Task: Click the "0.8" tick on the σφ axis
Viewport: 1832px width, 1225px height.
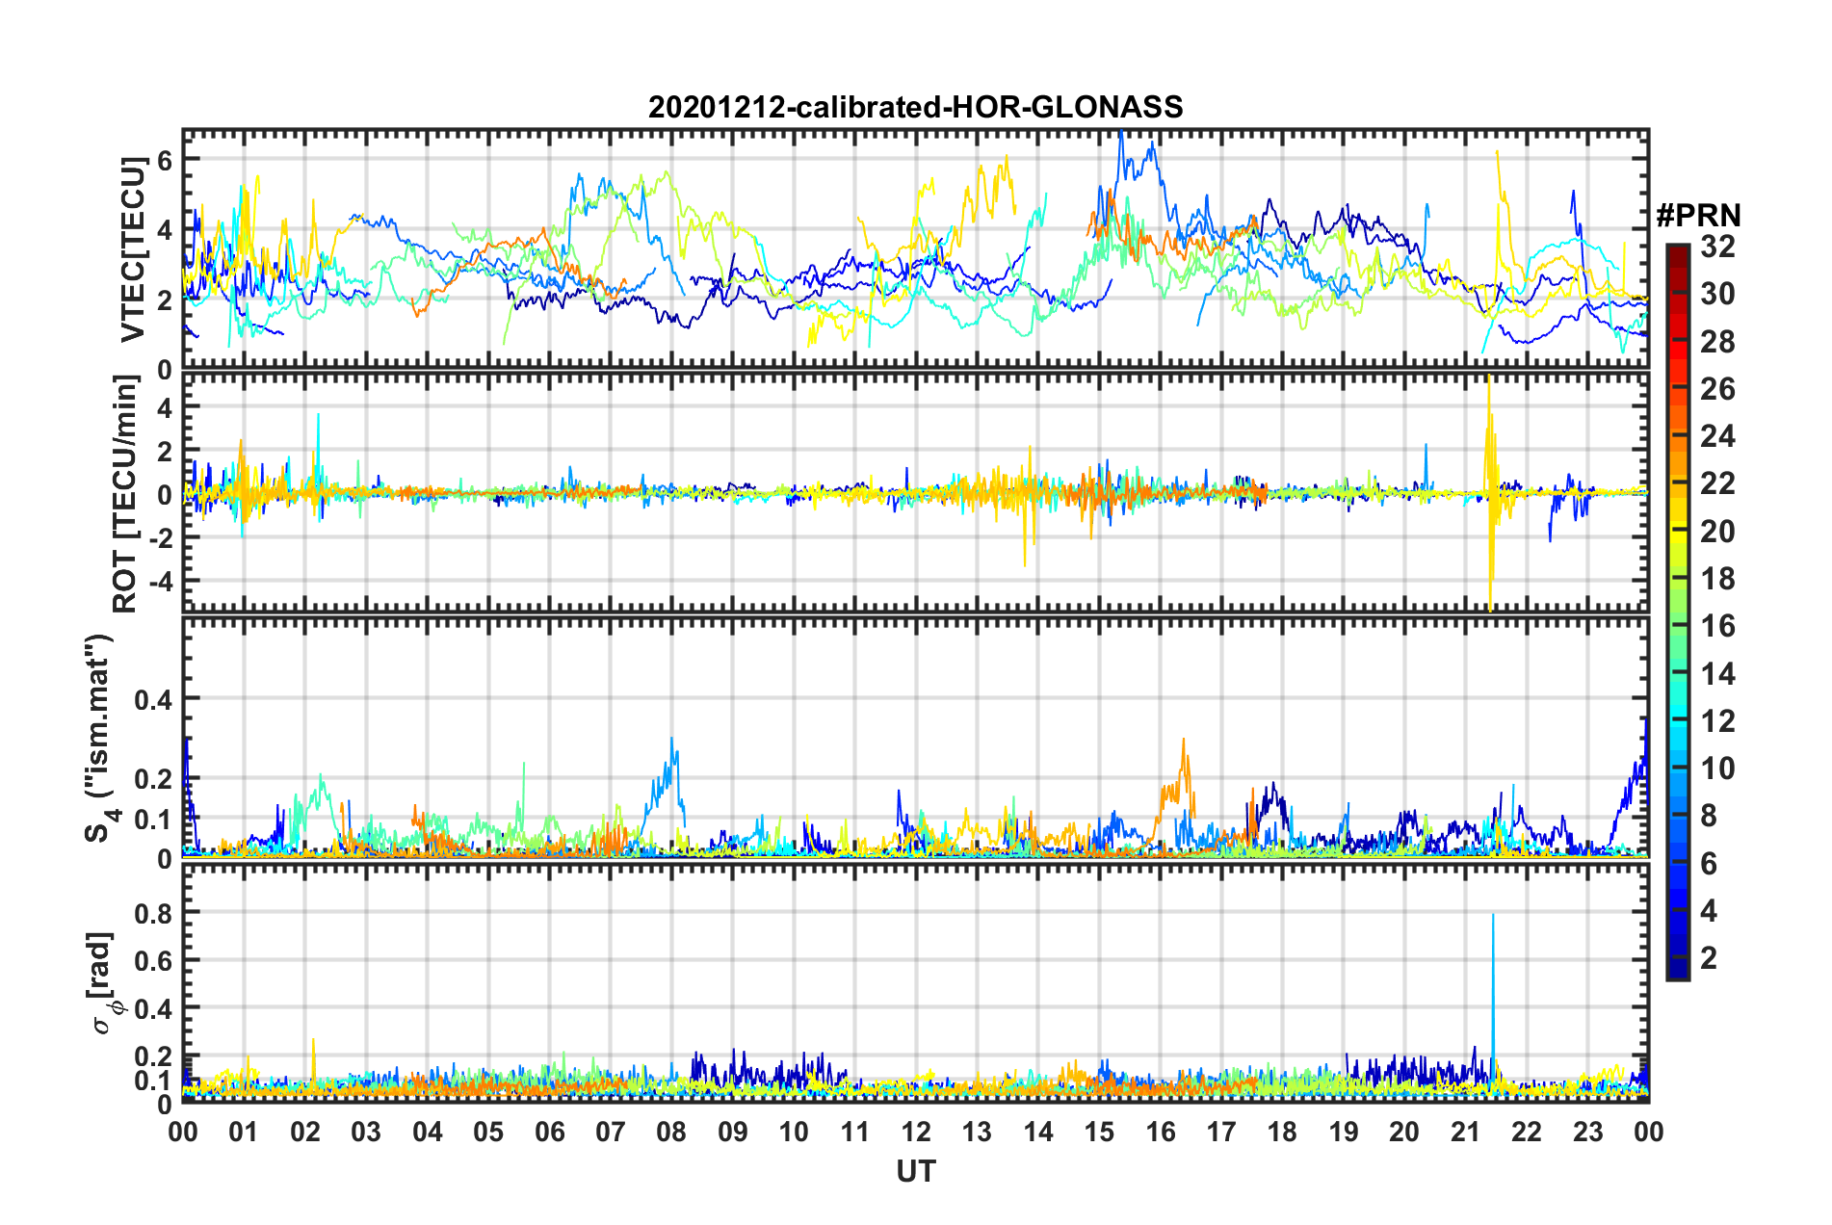Action: click(x=154, y=913)
